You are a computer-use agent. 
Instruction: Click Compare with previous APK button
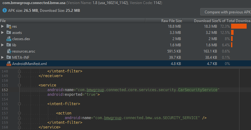point(226,12)
